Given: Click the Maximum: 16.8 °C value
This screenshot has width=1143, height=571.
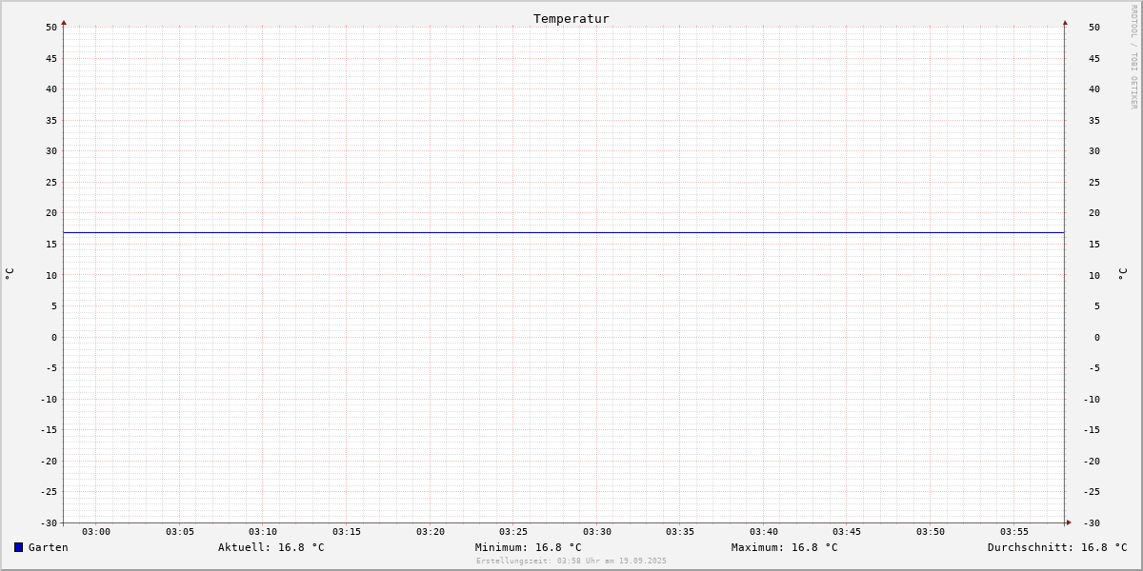Looking at the screenshot, I should [785, 547].
